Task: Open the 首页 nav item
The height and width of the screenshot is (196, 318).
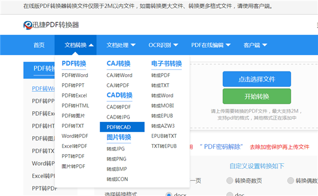Action: [x=39, y=45]
